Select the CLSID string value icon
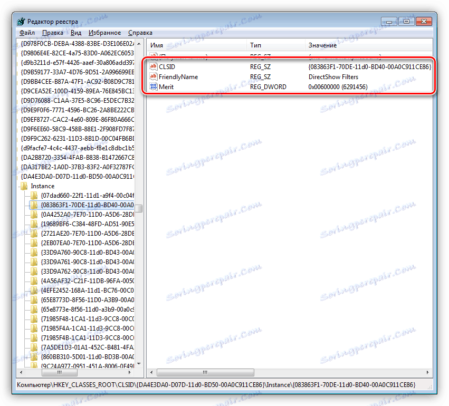Screen dimensions: 449x406 (154, 66)
